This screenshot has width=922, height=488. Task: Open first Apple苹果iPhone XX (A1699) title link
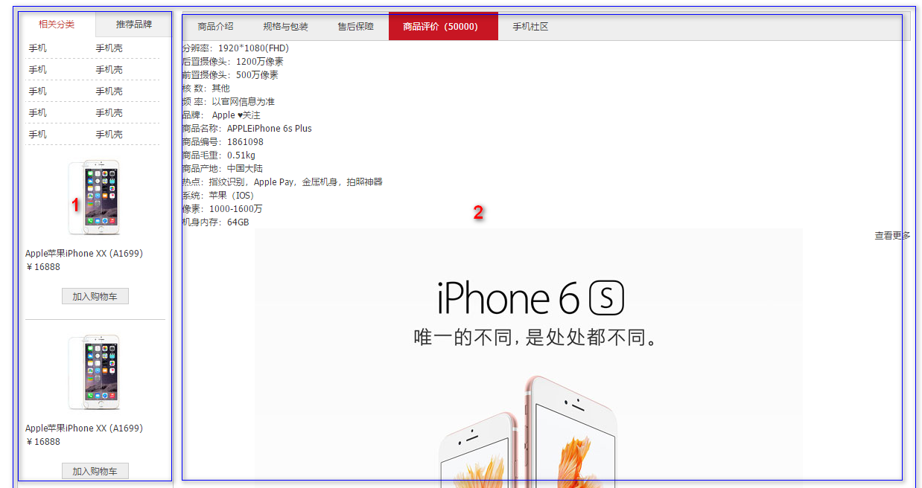point(83,254)
